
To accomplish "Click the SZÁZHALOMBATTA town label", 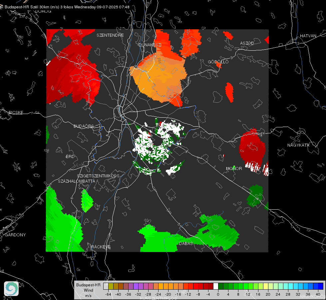I will click(77, 181).
